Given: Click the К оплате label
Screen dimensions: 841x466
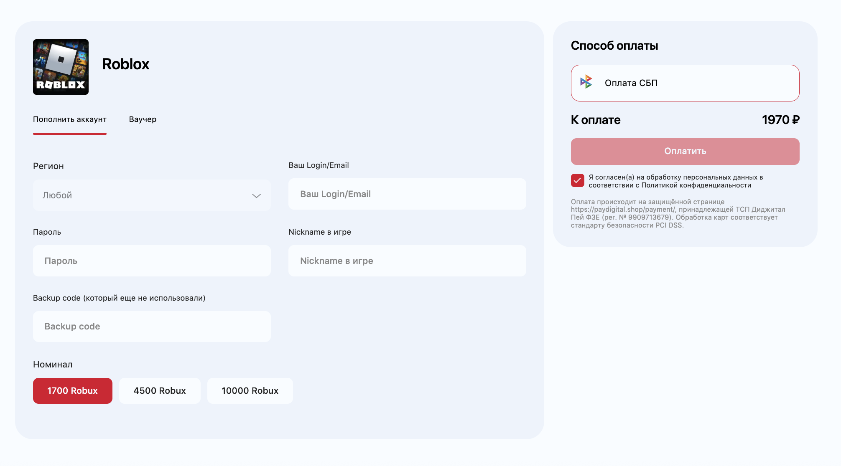Looking at the screenshot, I should [x=596, y=120].
